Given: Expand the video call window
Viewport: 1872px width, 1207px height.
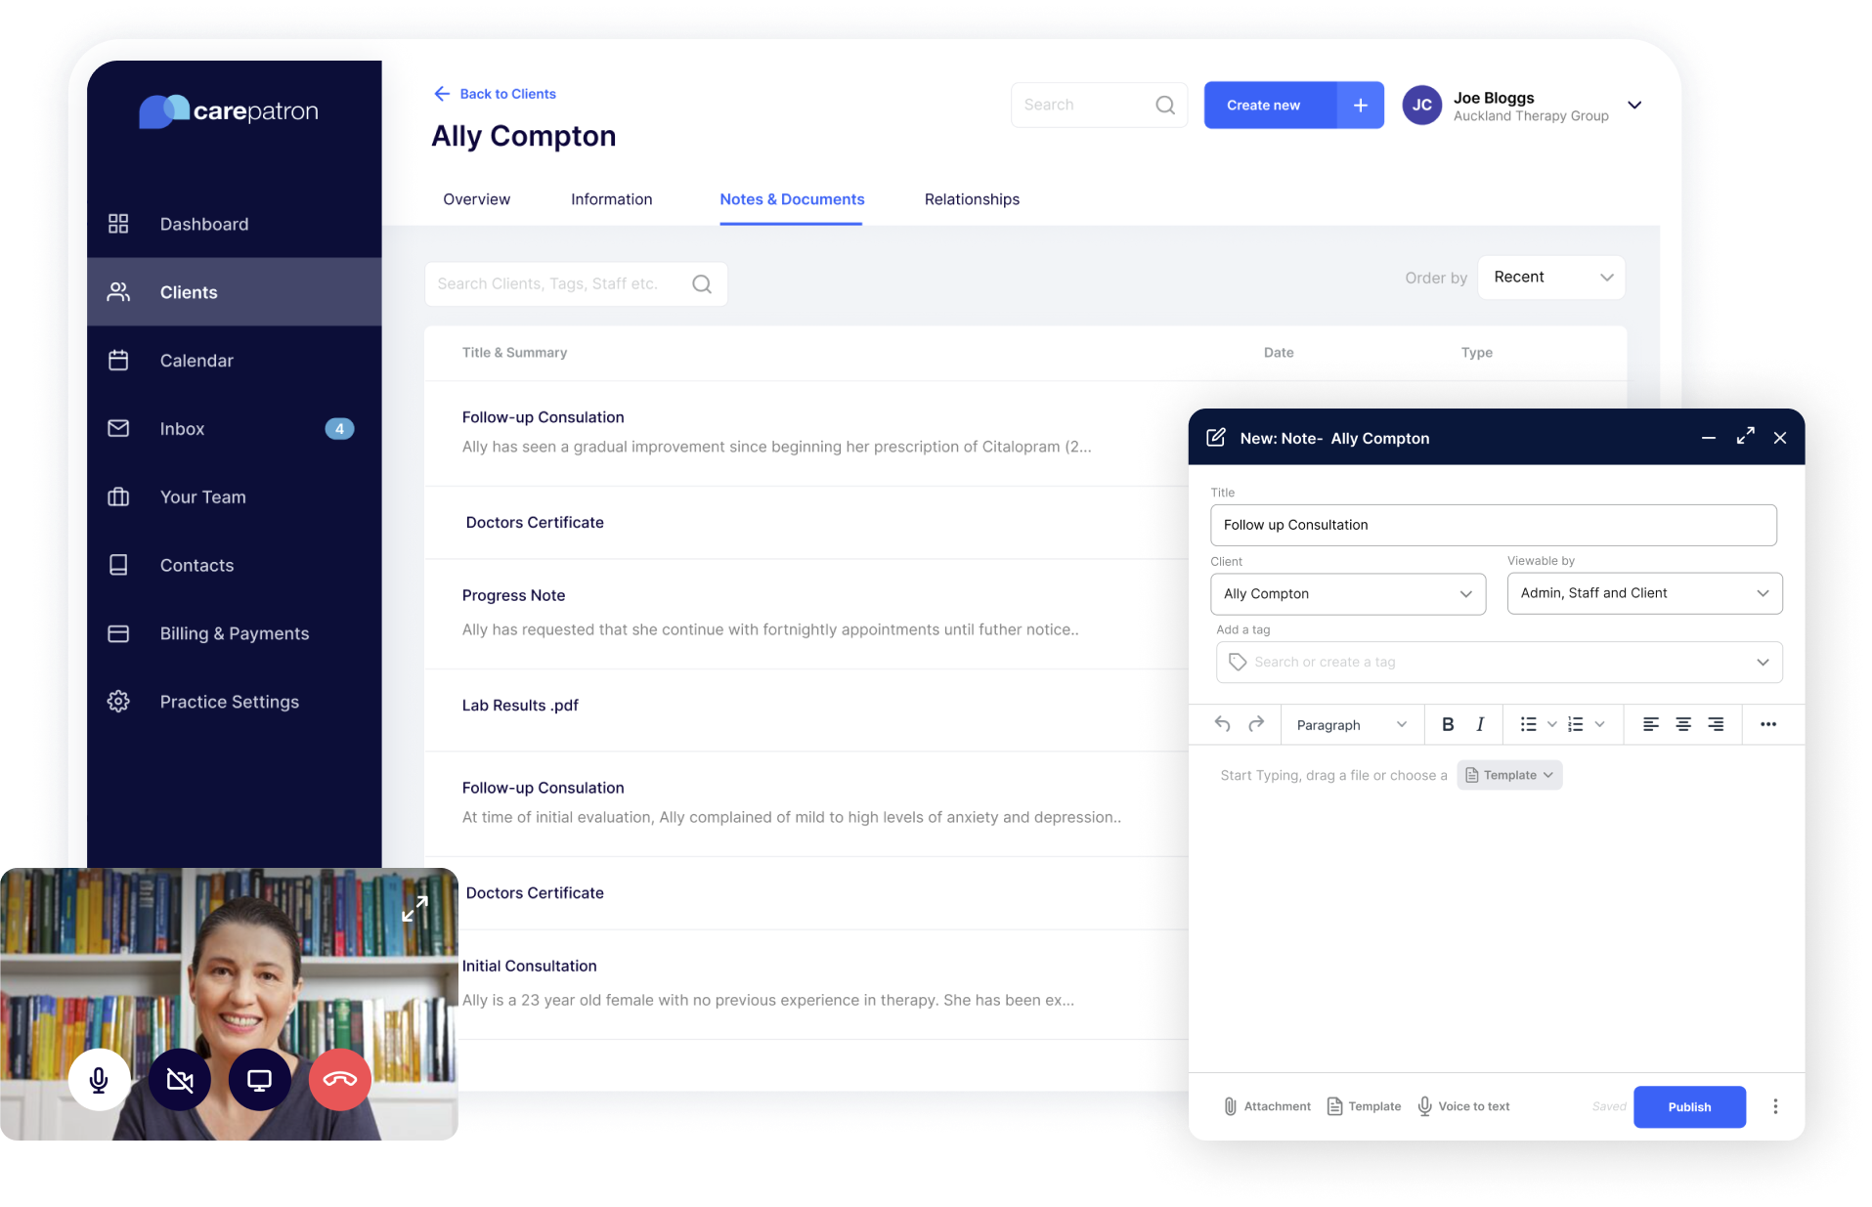Looking at the screenshot, I should click(x=414, y=909).
